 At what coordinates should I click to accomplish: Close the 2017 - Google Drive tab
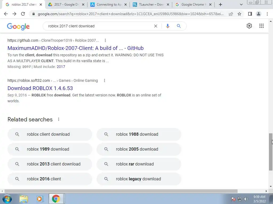point(83,5)
